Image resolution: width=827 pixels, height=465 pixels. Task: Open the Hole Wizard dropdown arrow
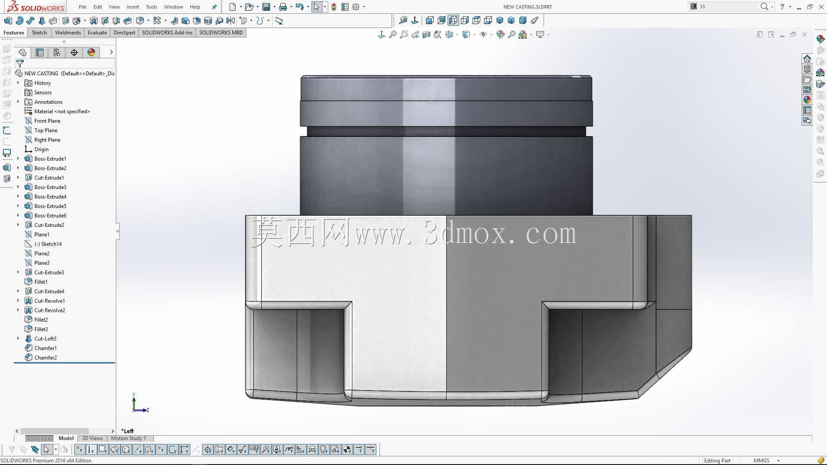(x=84, y=21)
